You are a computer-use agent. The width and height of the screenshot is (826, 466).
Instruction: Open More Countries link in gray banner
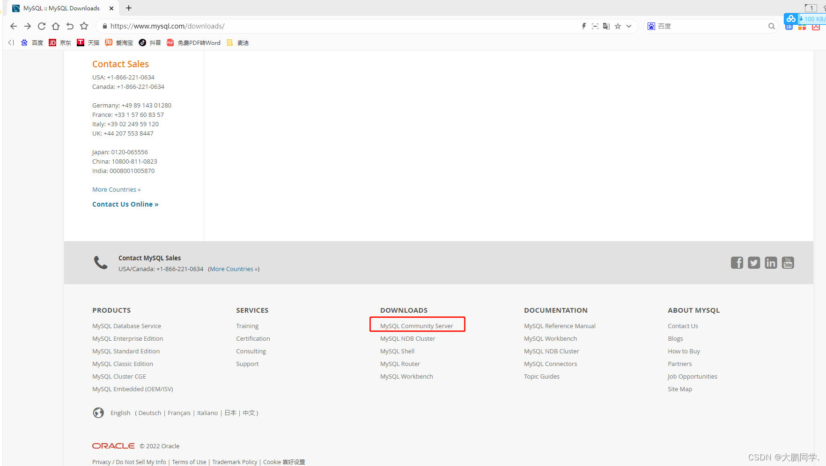pos(234,269)
